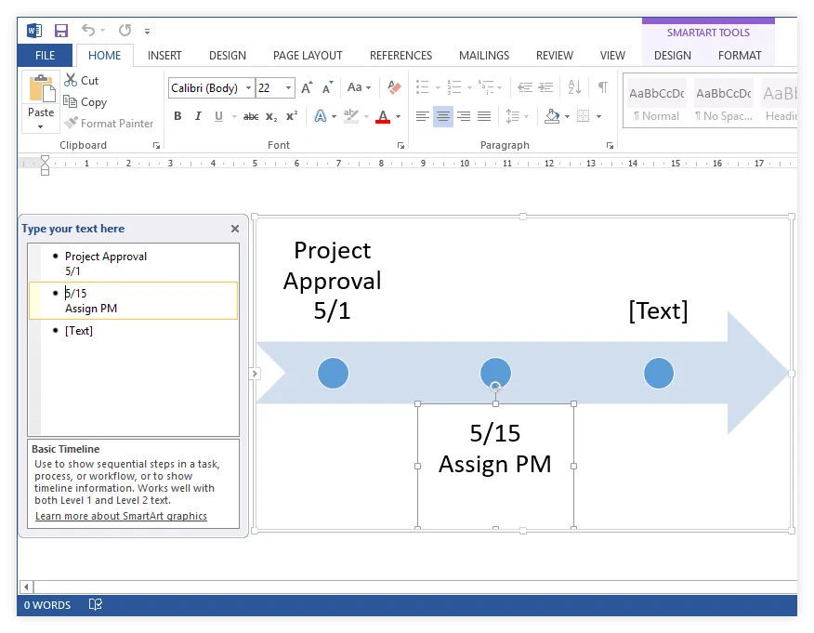The image size is (814, 633).
Task: Click Learn more about SmartArt graphics link
Action: click(x=121, y=516)
